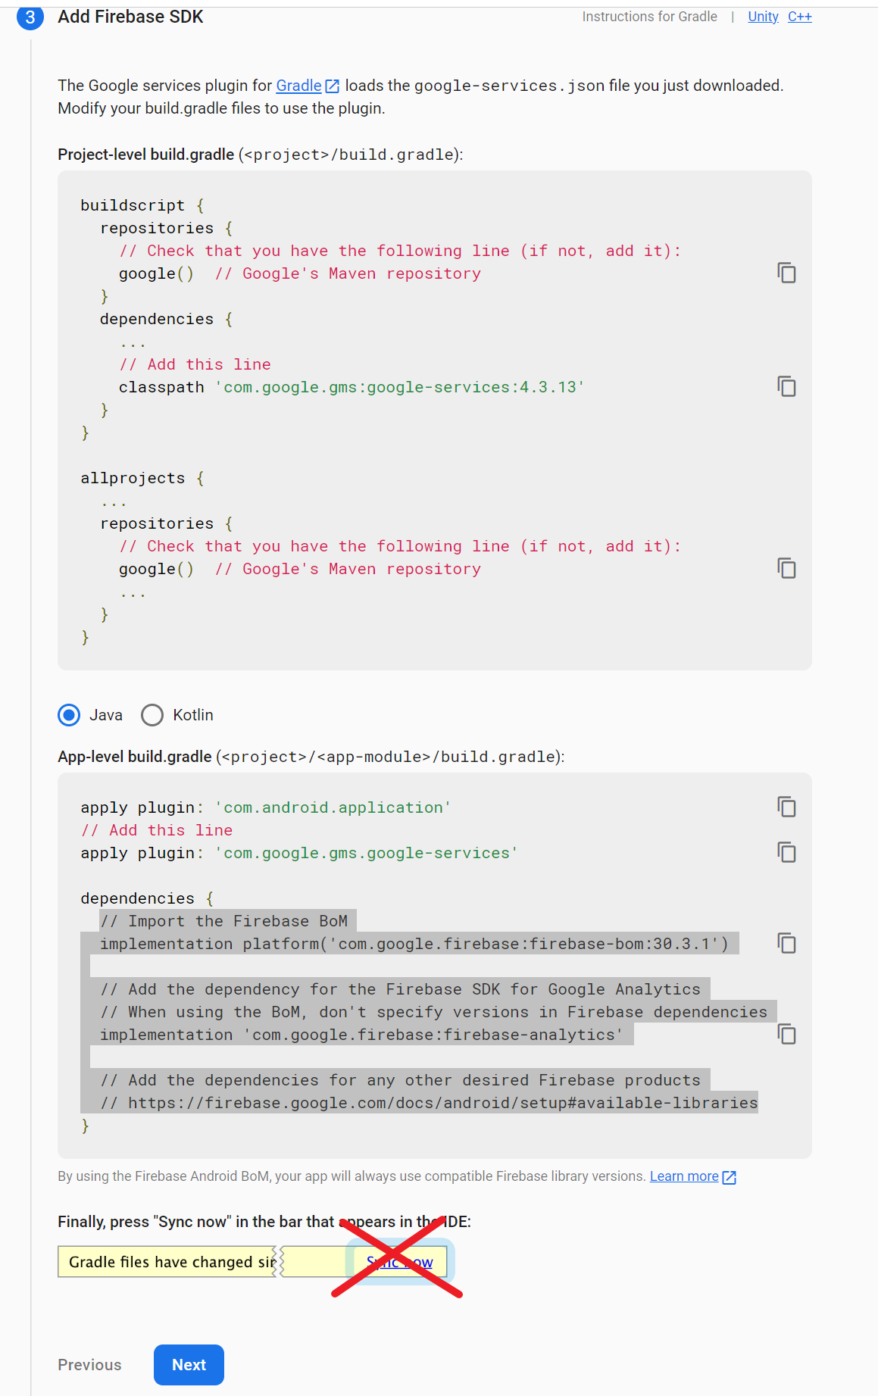Copy the com.android.application plugin line
The image size is (878, 1396).
[x=787, y=807]
